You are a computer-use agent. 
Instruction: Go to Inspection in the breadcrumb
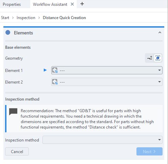[x=26, y=18]
